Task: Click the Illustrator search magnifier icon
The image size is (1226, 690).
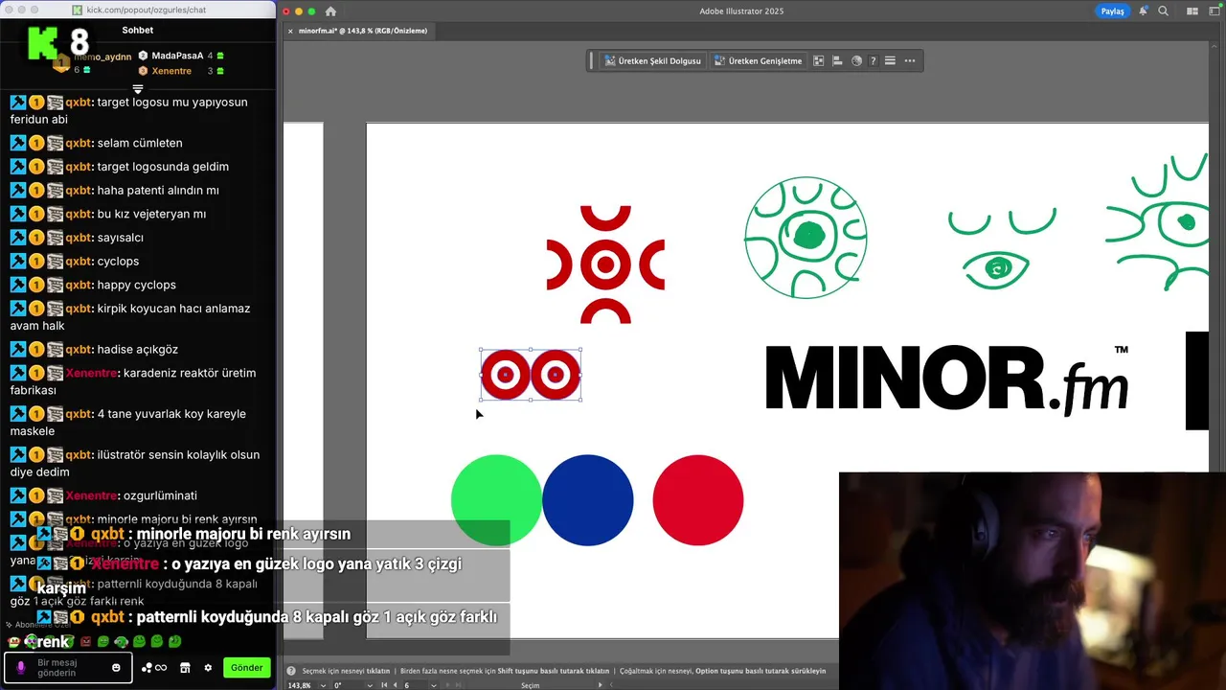Action: coord(1163,11)
